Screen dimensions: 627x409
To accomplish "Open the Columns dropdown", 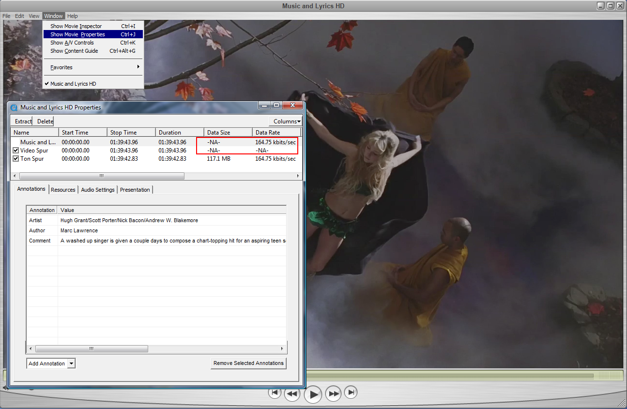I will click(286, 121).
